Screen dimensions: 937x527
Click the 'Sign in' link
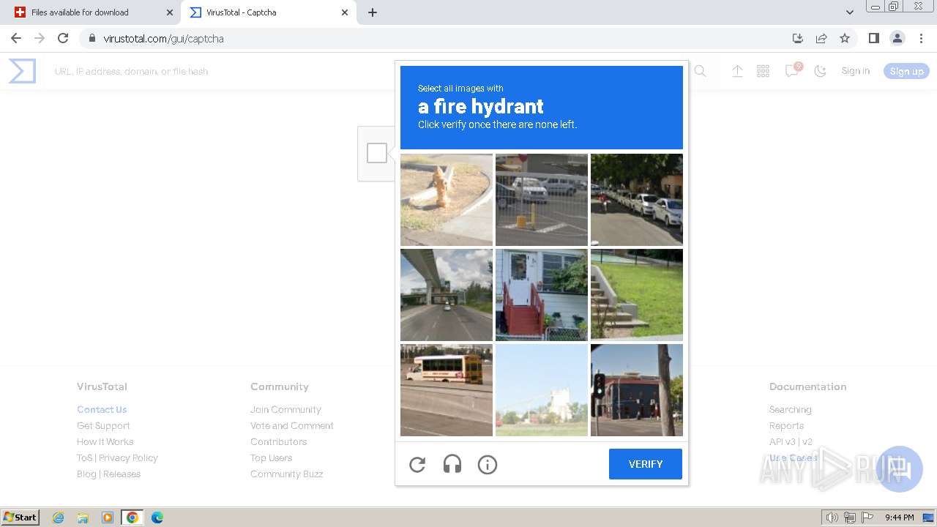pos(855,71)
